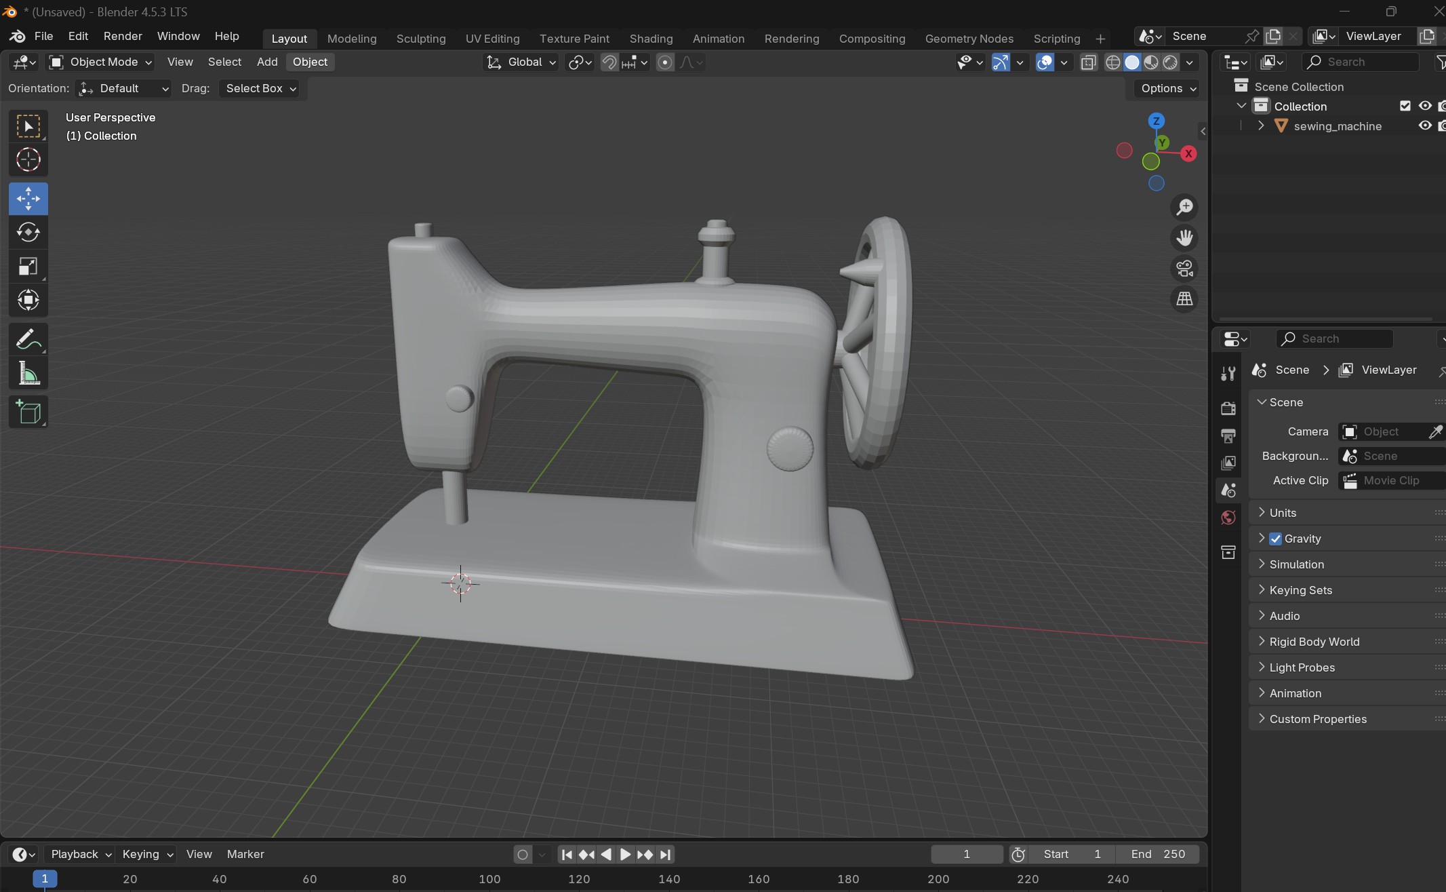Open the Object Mode dropdown
The height and width of the screenshot is (892, 1446).
coord(101,62)
